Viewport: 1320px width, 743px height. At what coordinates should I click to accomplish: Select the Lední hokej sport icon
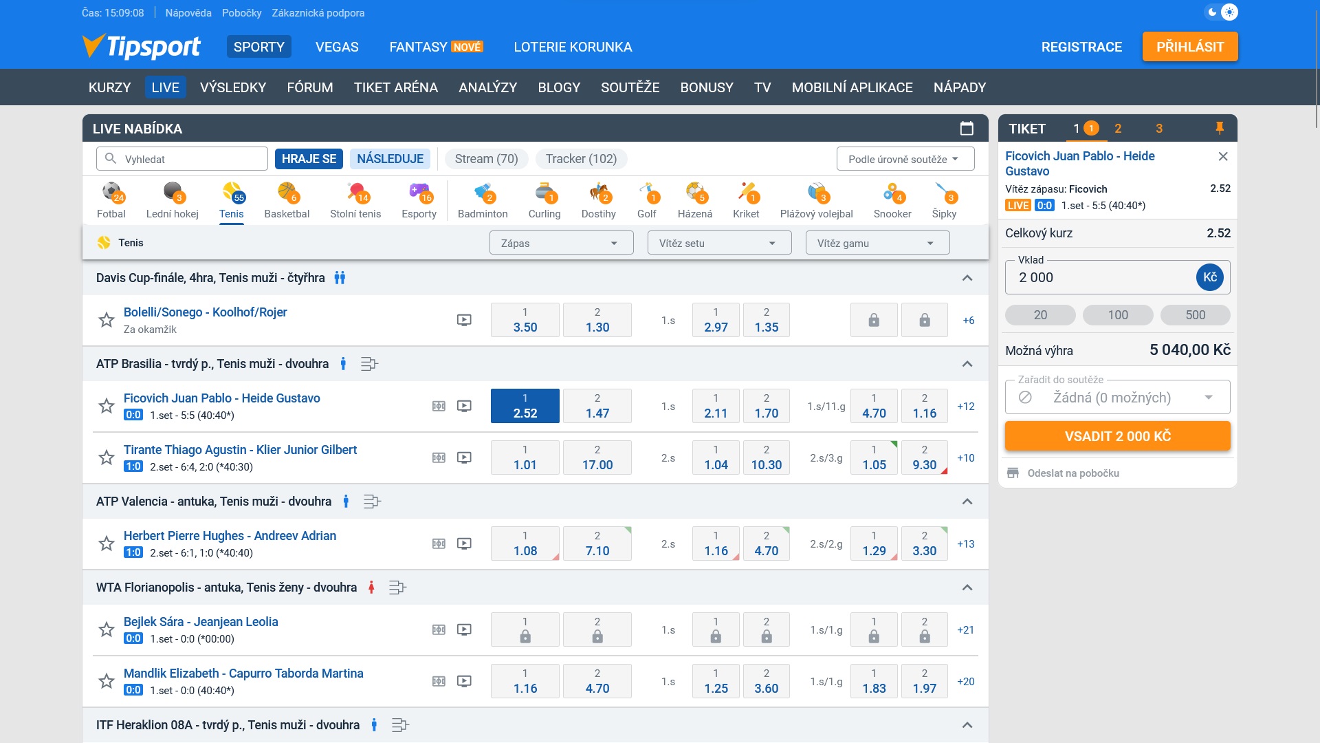coord(172,200)
